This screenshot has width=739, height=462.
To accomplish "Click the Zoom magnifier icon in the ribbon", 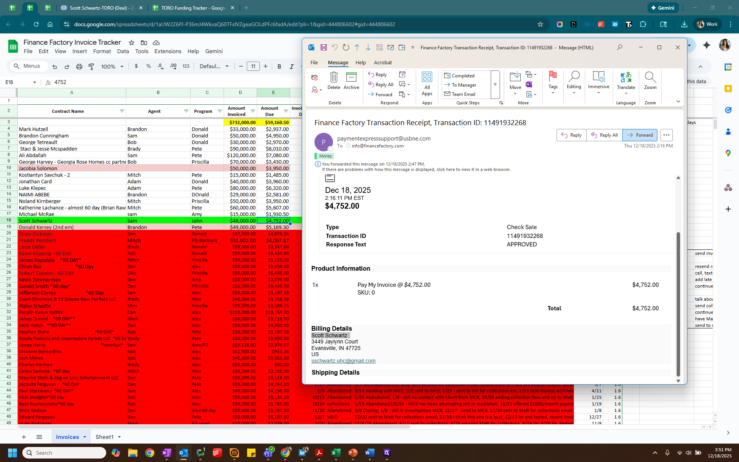I will [650, 77].
